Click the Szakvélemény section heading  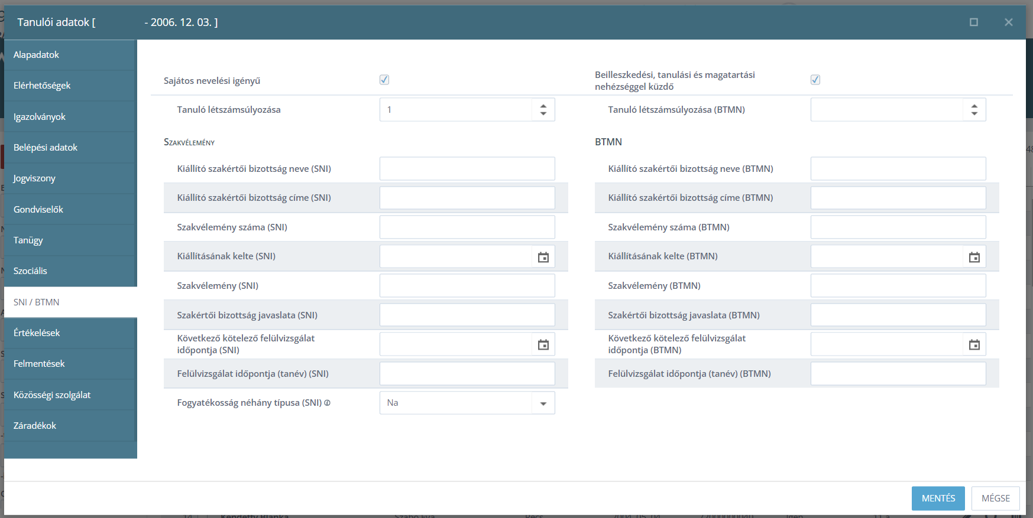pos(189,142)
